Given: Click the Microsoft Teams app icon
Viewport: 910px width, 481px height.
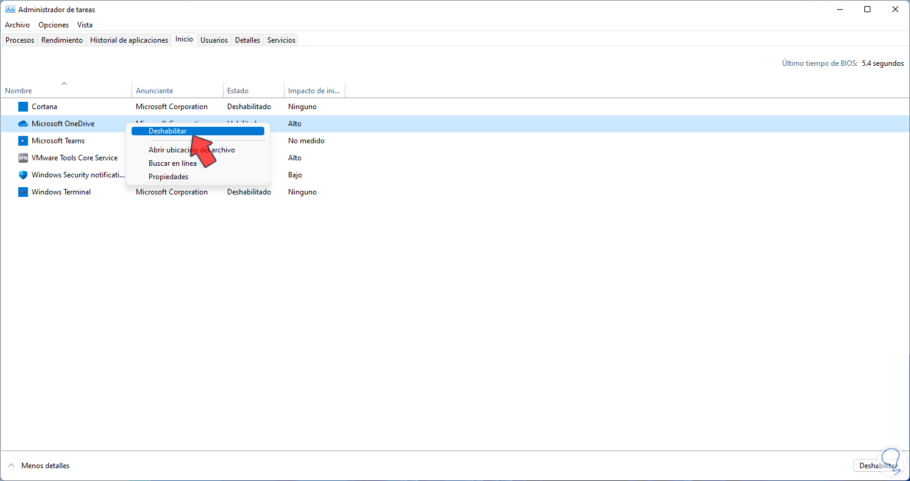Looking at the screenshot, I should [x=23, y=141].
